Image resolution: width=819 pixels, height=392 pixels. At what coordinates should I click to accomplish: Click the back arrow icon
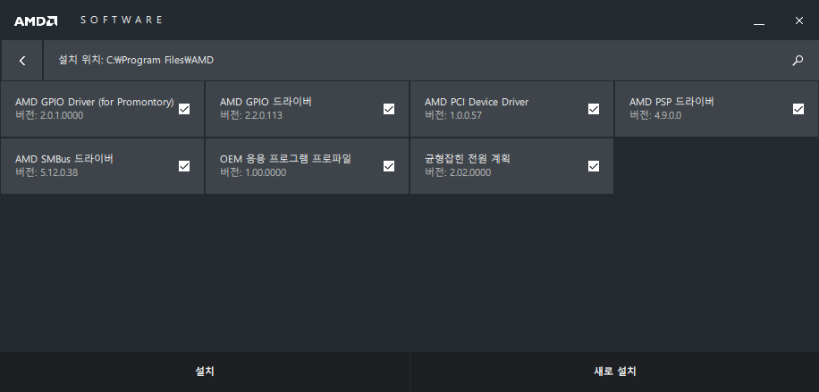coord(22,61)
